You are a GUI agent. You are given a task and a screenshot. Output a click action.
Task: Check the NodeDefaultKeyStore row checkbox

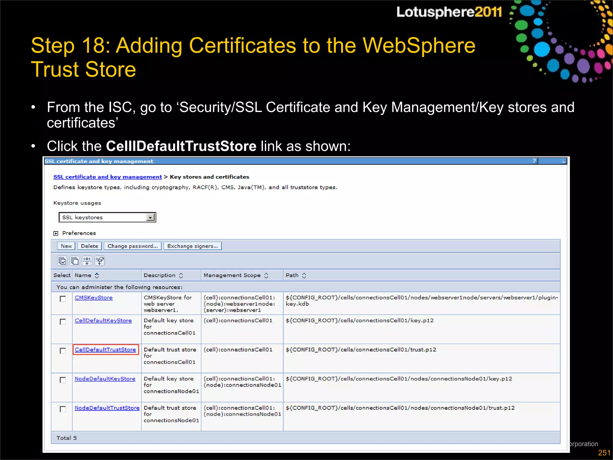coord(63,380)
